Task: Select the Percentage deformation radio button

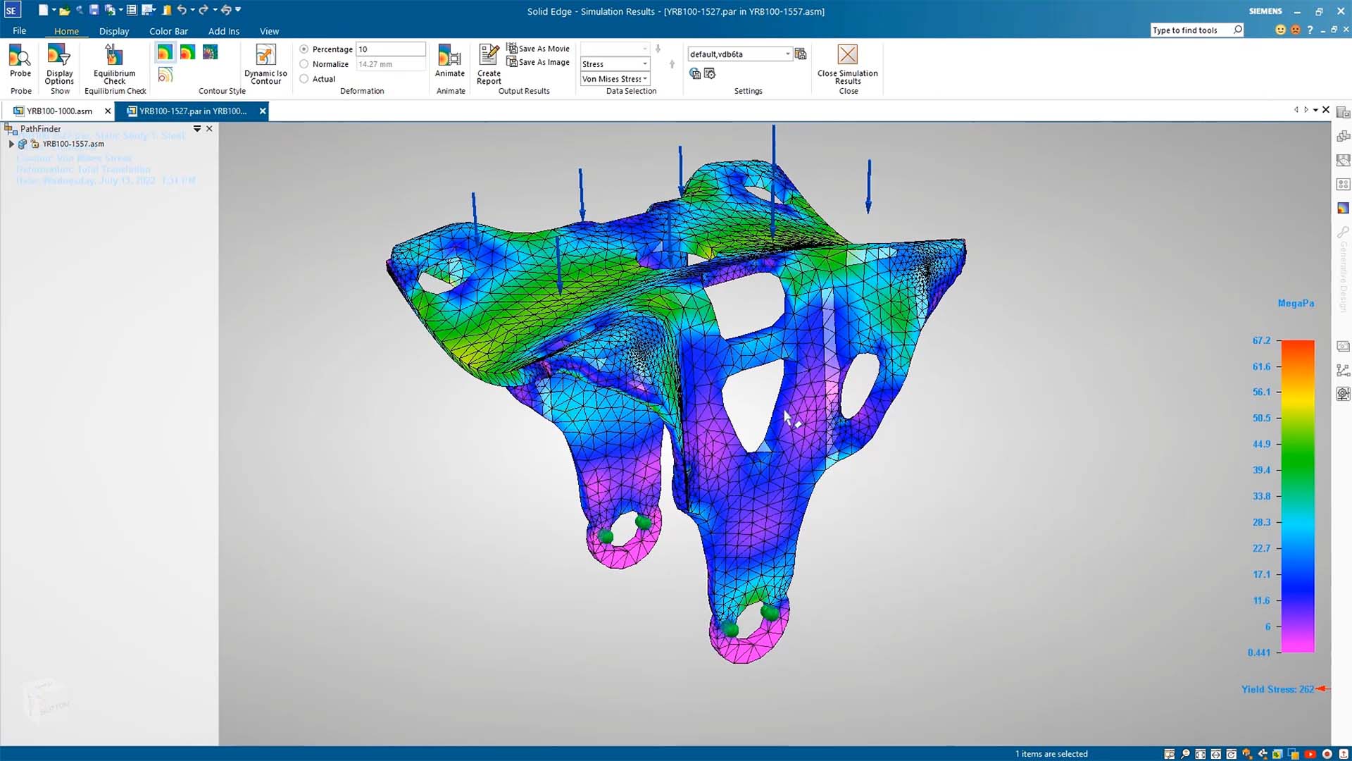Action: coord(304,49)
